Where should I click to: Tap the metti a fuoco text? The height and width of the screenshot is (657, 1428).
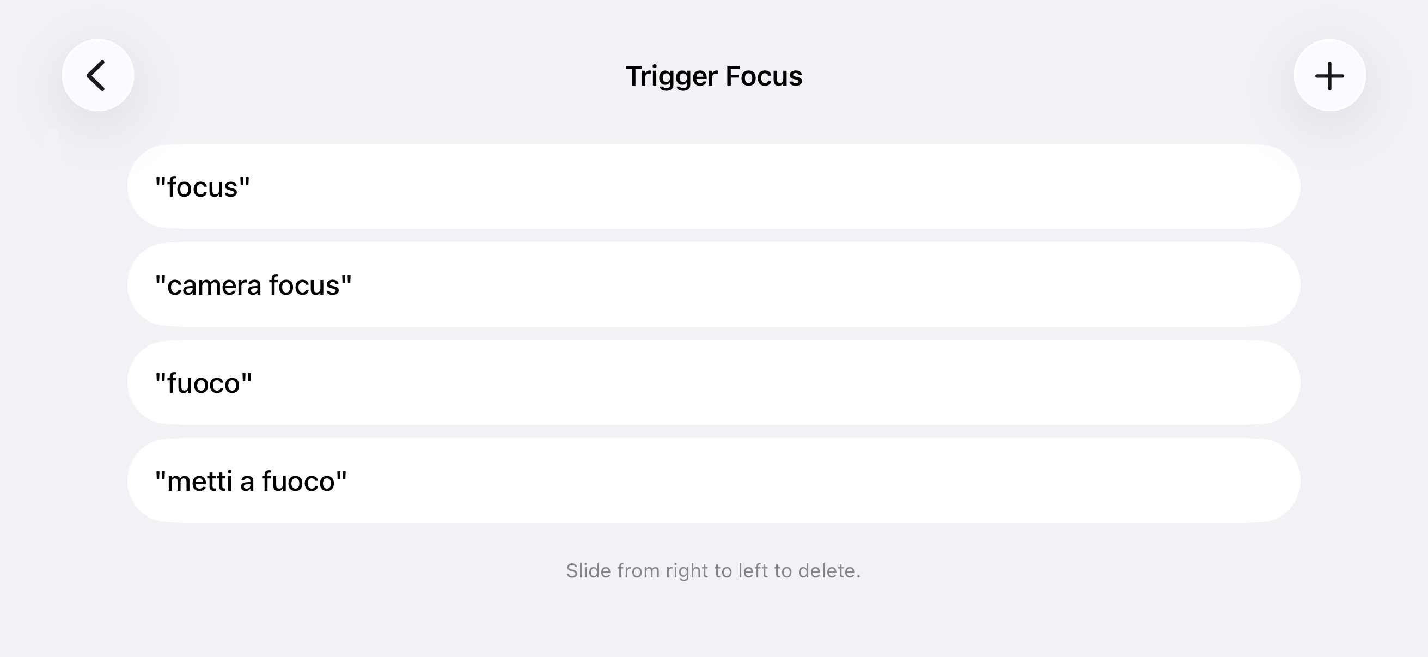(x=251, y=481)
